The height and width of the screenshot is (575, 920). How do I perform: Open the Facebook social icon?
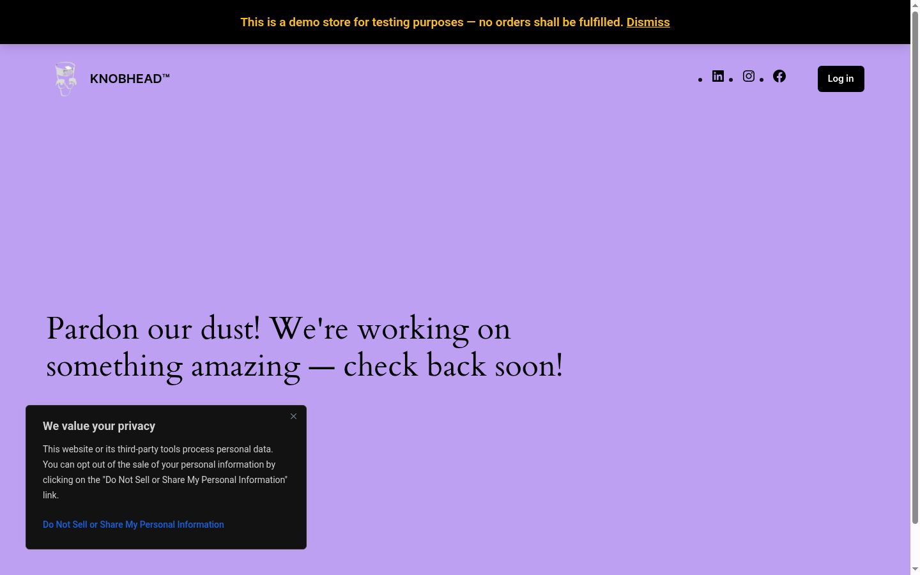pyautogui.click(x=779, y=76)
